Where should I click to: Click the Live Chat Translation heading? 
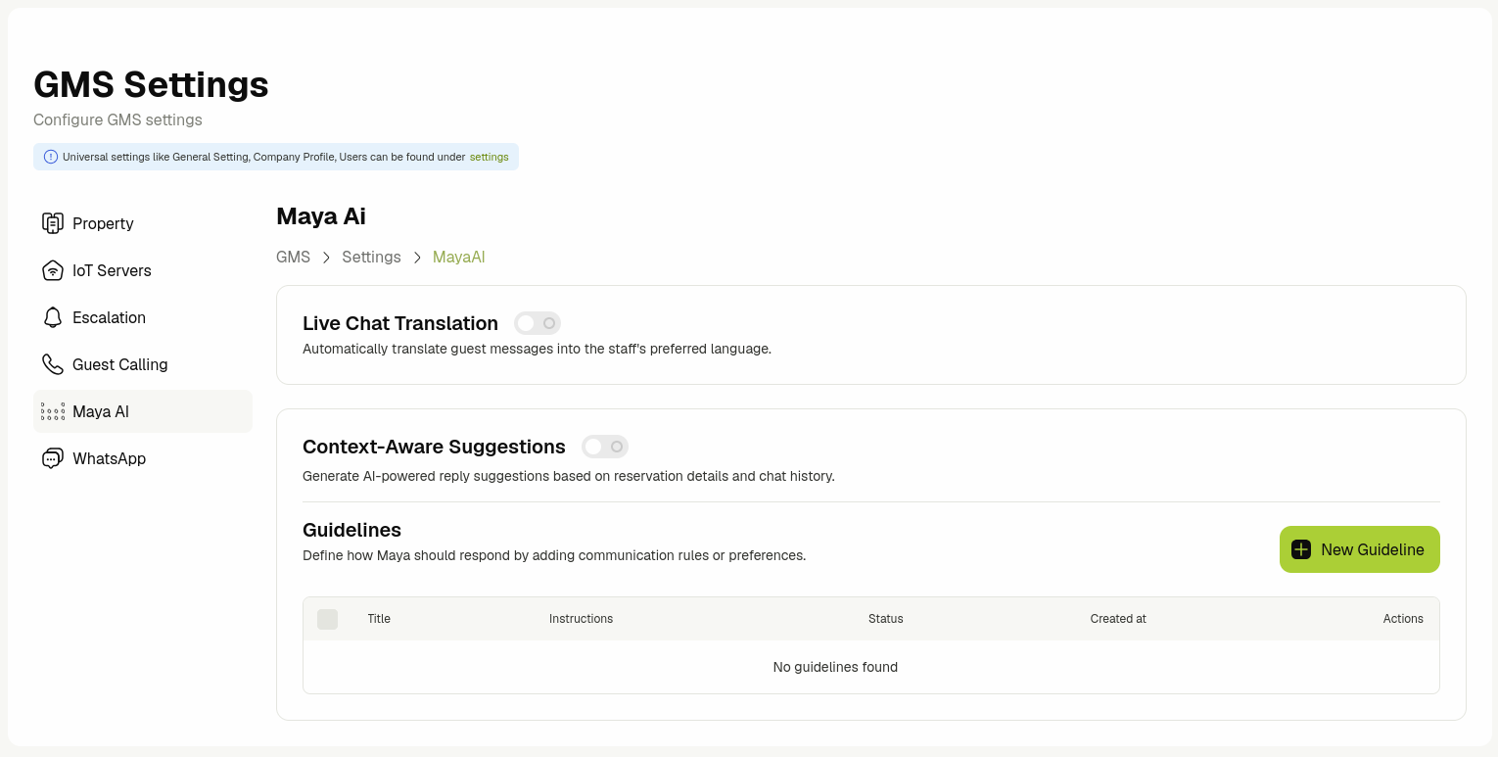(x=400, y=323)
